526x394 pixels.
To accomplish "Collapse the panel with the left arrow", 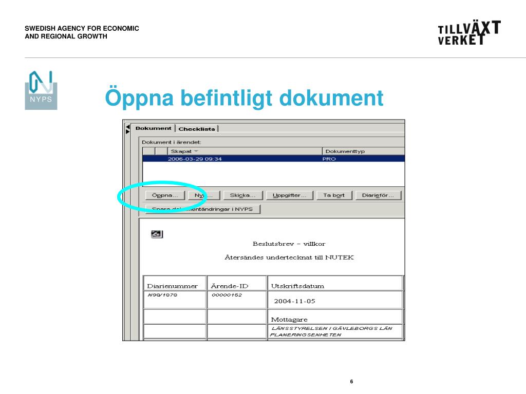I will coord(127,127).
